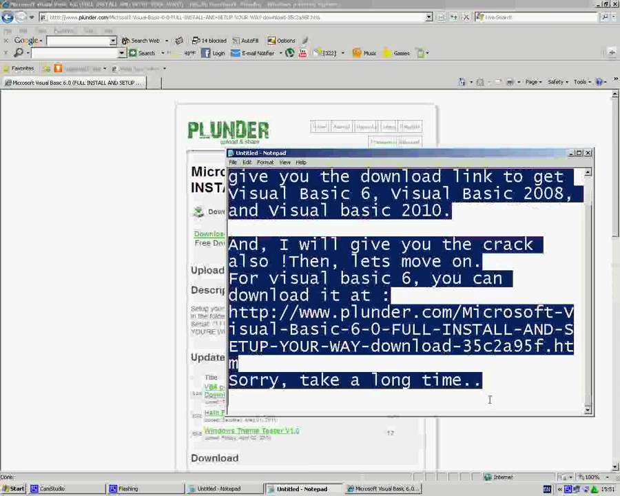
Task: Open the Google logo menu in toolbar
Action: 28,41
